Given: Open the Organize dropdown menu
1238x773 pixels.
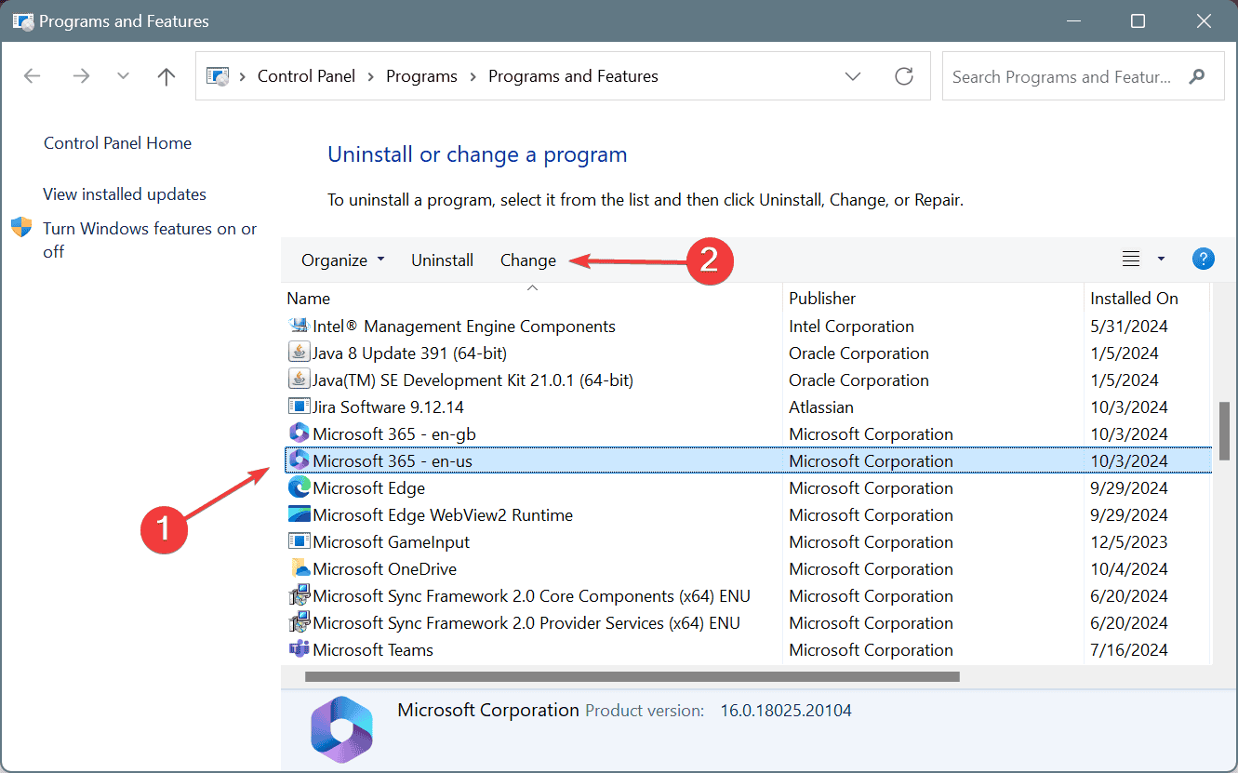Looking at the screenshot, I should 342,260.
